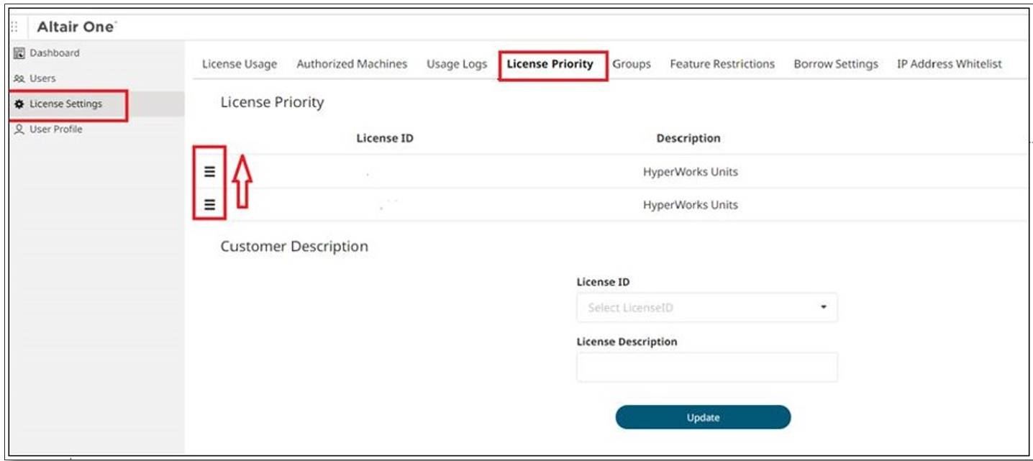
Task: Open Dashboard in the sidebar
Action: (55, 53)
